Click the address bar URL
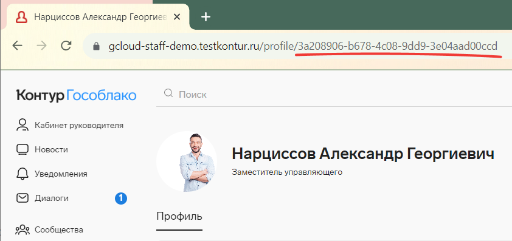Viewport: 512px width, 241px height. click(303, 46)
